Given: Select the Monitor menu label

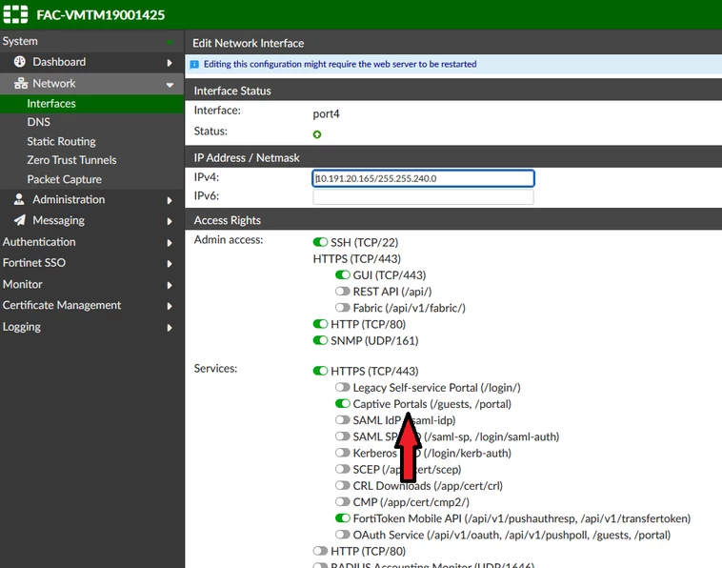Looking at the screenshot, I should click(x=23, y=284).
